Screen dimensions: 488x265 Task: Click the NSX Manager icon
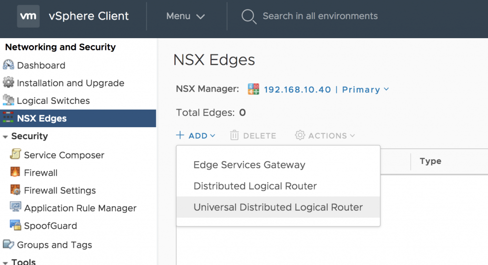254,89
